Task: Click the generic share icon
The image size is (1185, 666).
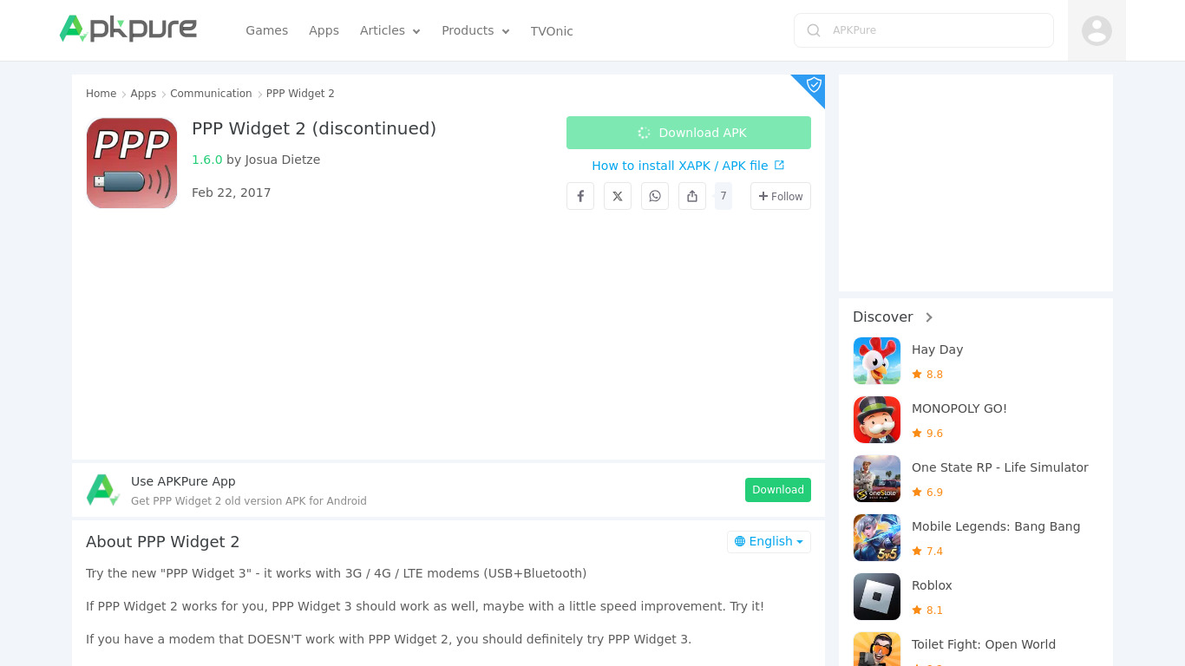Action: (x=692, y=196)
